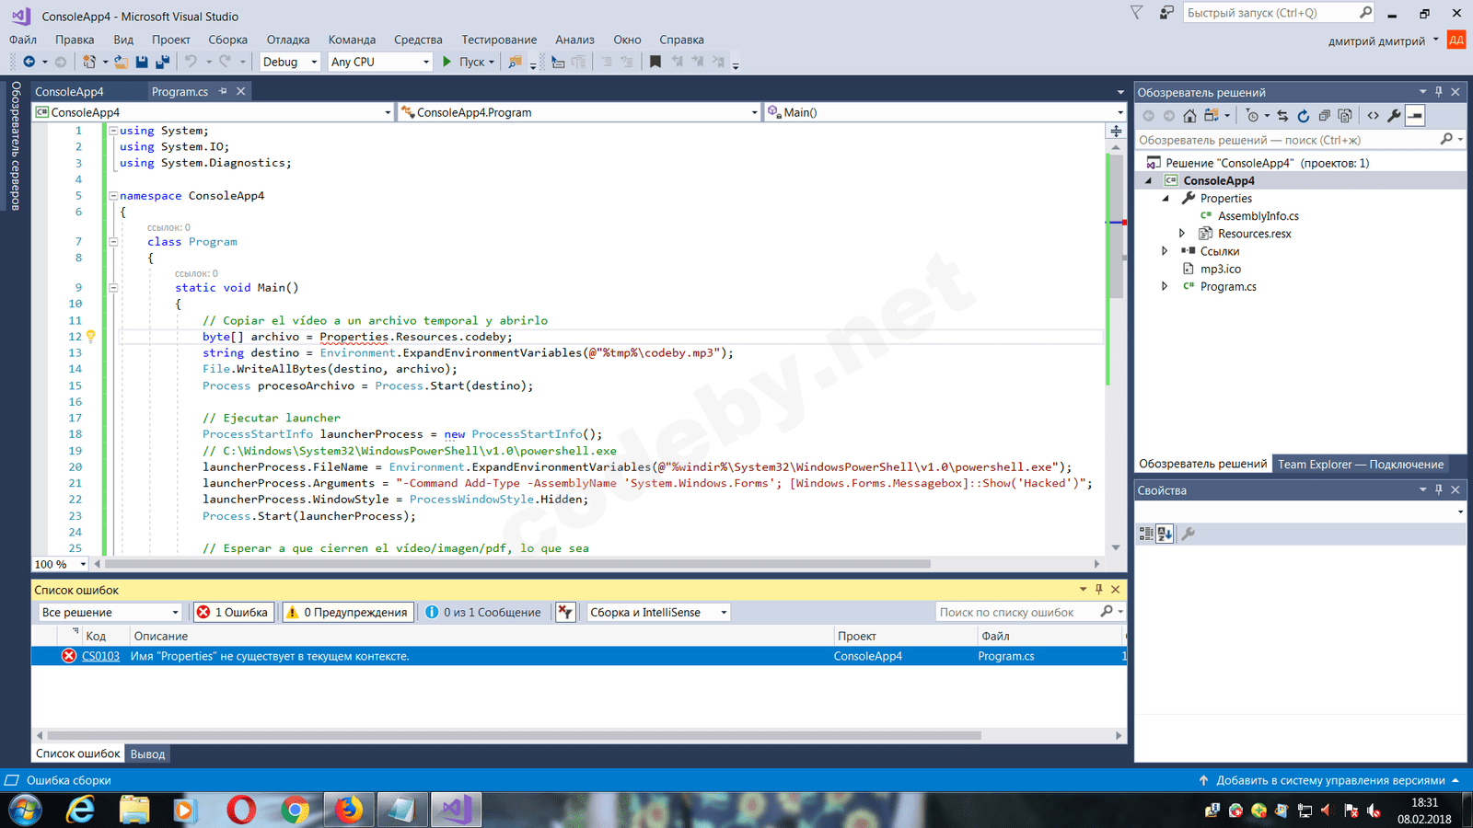The height and width of the screenshot is (828, 1473).
Task: Click the error list horizontal scrollbar
Action: click(x=514, y=735)
